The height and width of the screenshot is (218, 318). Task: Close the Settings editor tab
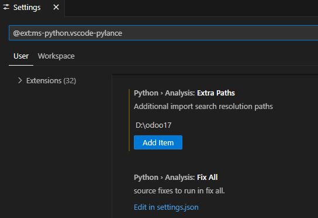click(56, 7)
